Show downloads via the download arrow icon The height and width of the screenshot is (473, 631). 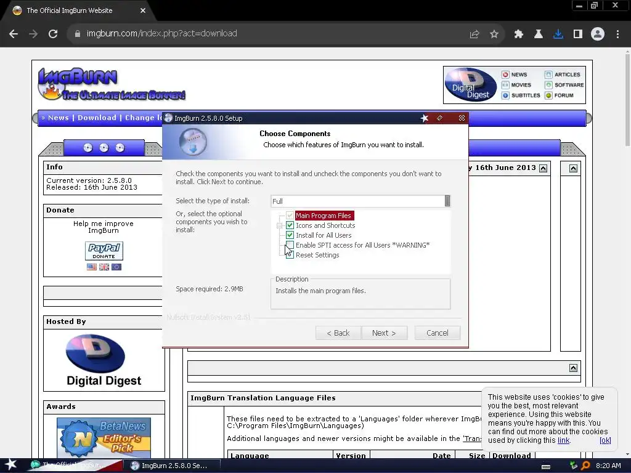(x=558, y=34)
